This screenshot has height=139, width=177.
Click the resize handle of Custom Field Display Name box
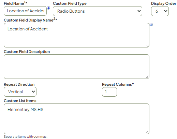(x=147, y=45)
